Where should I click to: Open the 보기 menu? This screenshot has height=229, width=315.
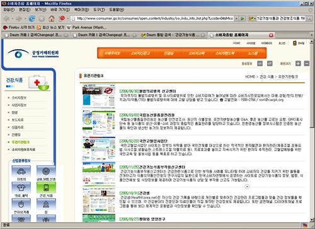point(40,9)
